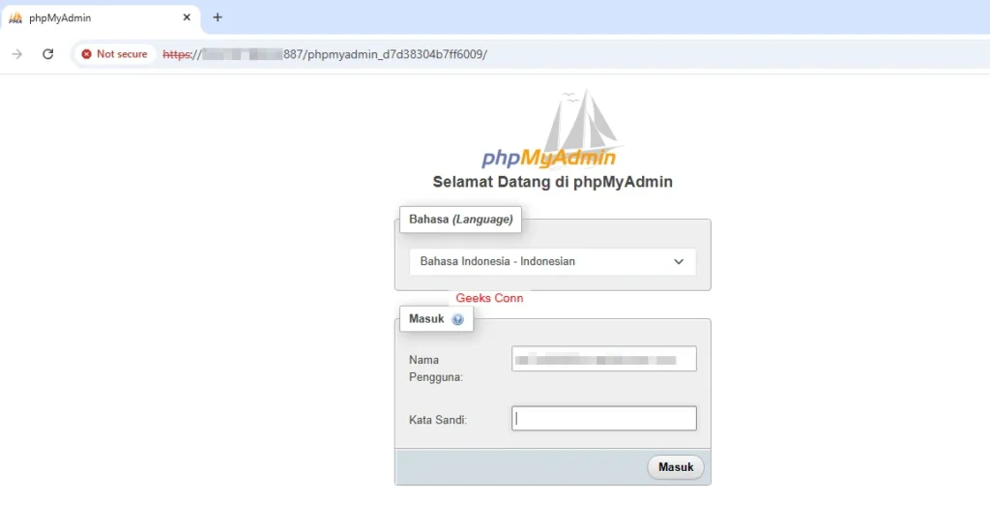Screen dimensions: 990x532
Task: Open the Bahasa Indonesia language dropdown
Action: pyautogui.click(x=552, y=261)
